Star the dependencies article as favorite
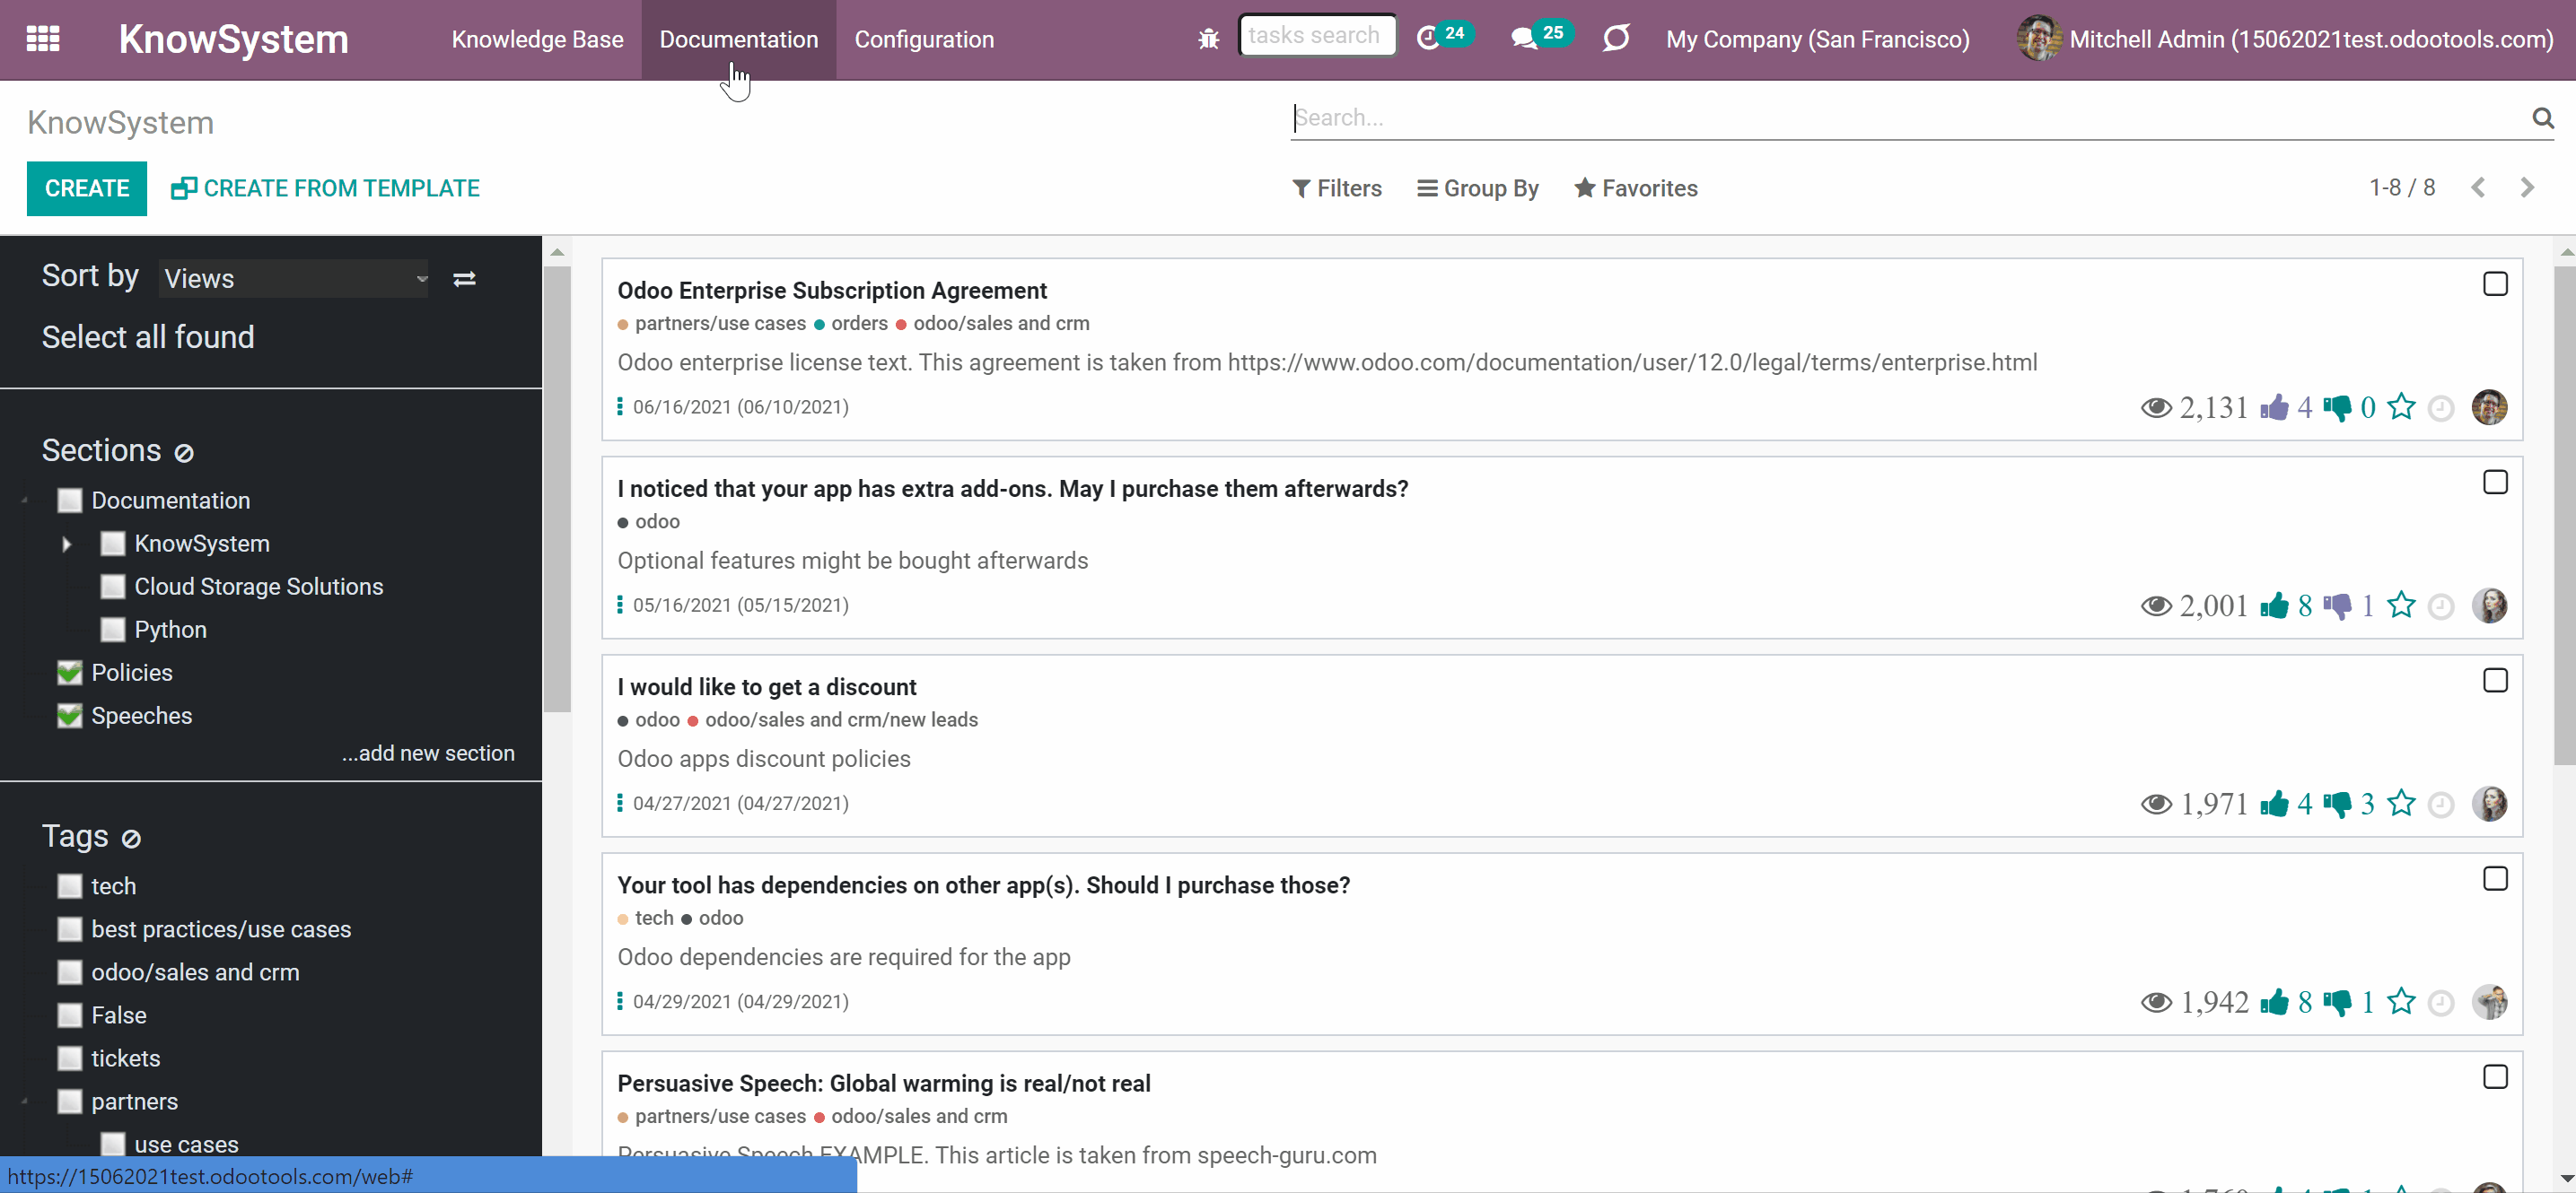The width and height of the screenshot is (2576, 1193). (x=2401, y=1000)
